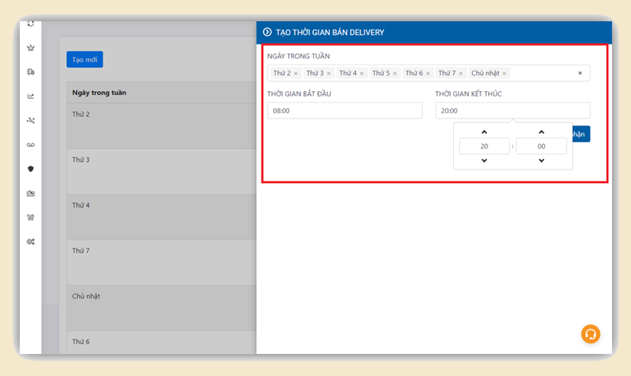Remove the Chủ nhật tag

point(505,74)
